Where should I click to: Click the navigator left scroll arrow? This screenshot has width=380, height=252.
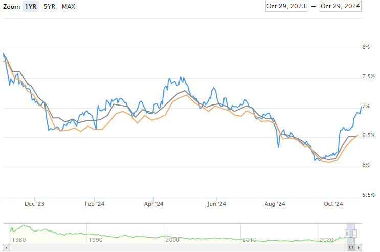[x=6, y=248]
